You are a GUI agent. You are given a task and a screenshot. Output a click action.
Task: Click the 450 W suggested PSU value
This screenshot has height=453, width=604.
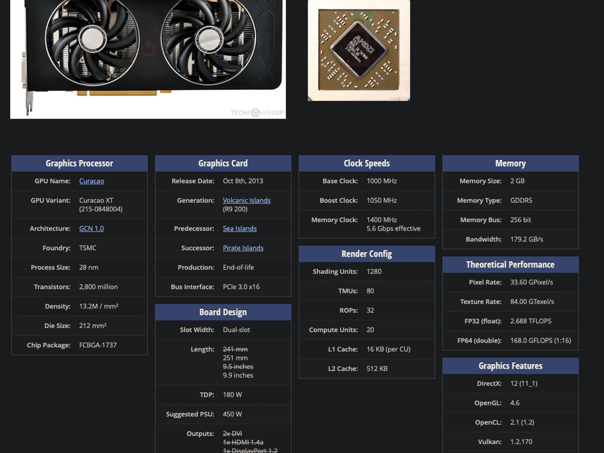click(232, 414)
